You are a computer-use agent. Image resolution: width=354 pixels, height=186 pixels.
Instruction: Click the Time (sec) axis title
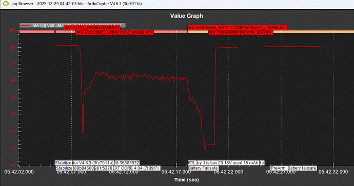click(186, 180)
